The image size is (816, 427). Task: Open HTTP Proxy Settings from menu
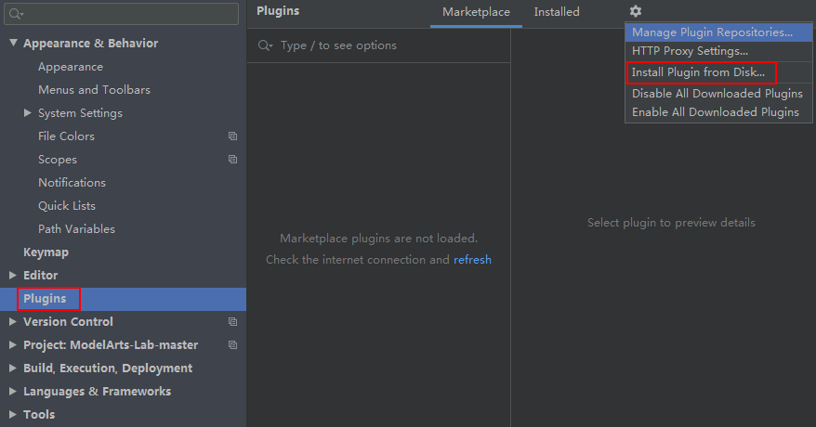(x=690, y=51)
